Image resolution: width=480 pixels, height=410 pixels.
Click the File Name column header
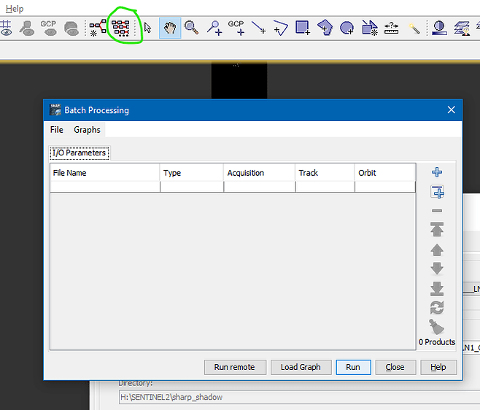coord(105,173)
